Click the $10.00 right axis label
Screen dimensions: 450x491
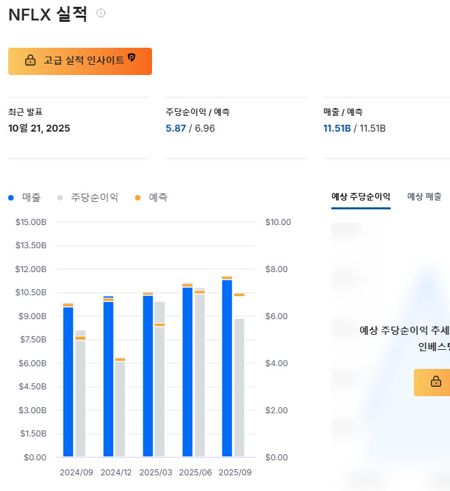(x=278, y=222)
